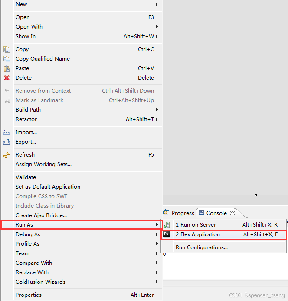Open the Run As submenu
The width and height of the screenshot is (288, 301).
82,225
